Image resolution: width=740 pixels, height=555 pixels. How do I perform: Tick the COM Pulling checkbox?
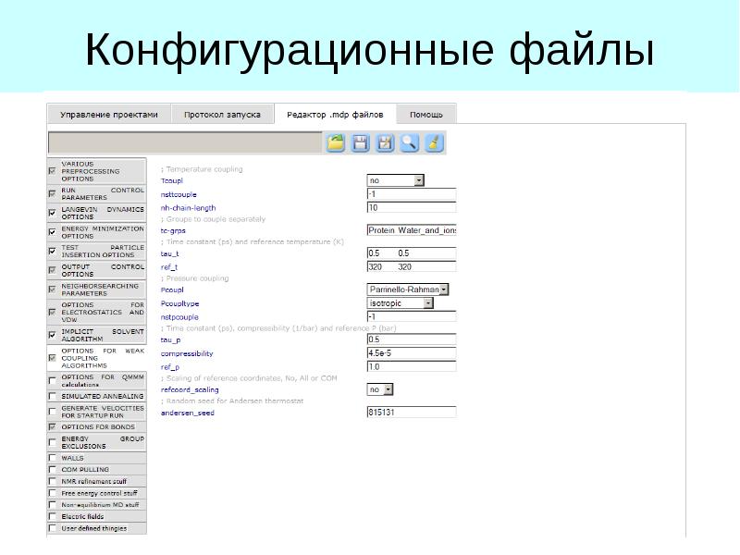pos(51,469)
